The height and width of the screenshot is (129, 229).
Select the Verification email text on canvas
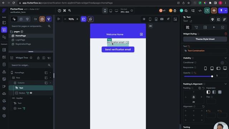click(x=118, y=42)
